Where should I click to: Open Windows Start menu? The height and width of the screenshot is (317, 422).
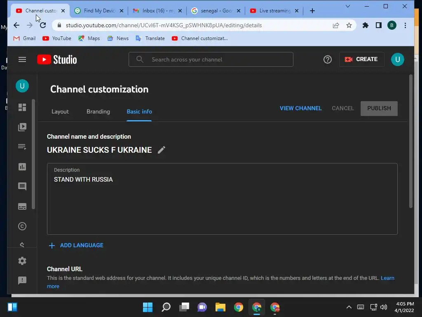click(x=148, y=307)
